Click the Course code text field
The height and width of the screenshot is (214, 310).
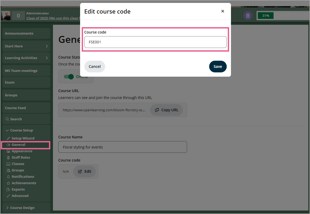155,42
